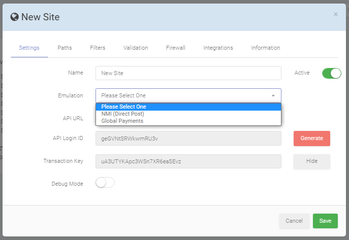
Task: Go to the Validation tab
Action: tap(136, 48)
